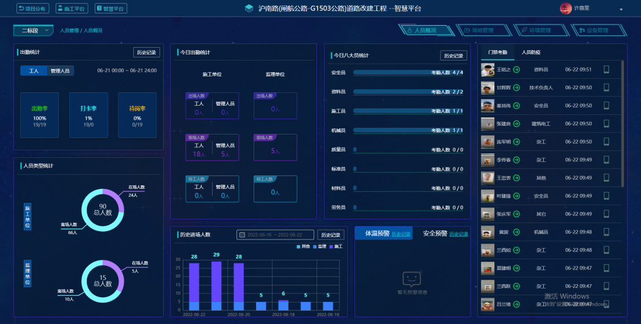641x324 pixels.
Task: Click the date range picker 2022-06-16 ~ 2022-06-22
Action: [275, 235]
